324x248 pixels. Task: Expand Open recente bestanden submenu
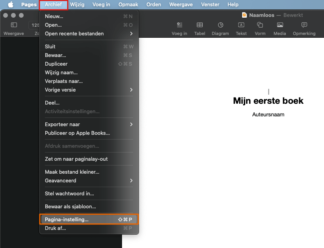click(89, 34)
